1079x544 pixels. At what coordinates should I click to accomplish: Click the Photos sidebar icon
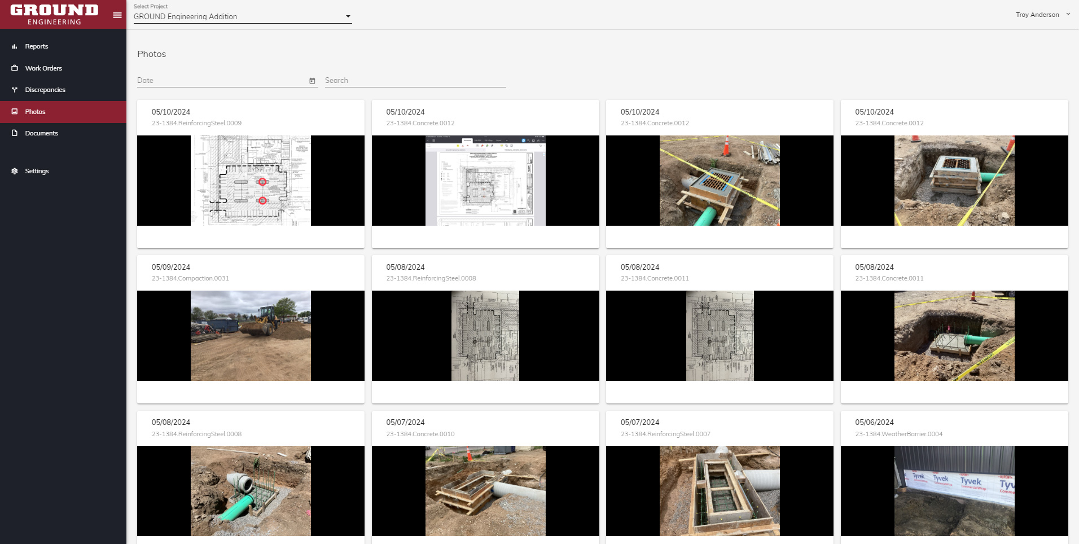click(15, 112)
